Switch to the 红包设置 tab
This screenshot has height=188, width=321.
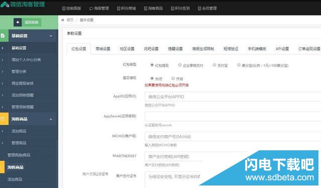click(x=78, y=49)
